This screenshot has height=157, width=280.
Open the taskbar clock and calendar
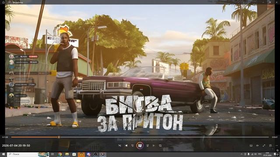[x=267, y=154]
